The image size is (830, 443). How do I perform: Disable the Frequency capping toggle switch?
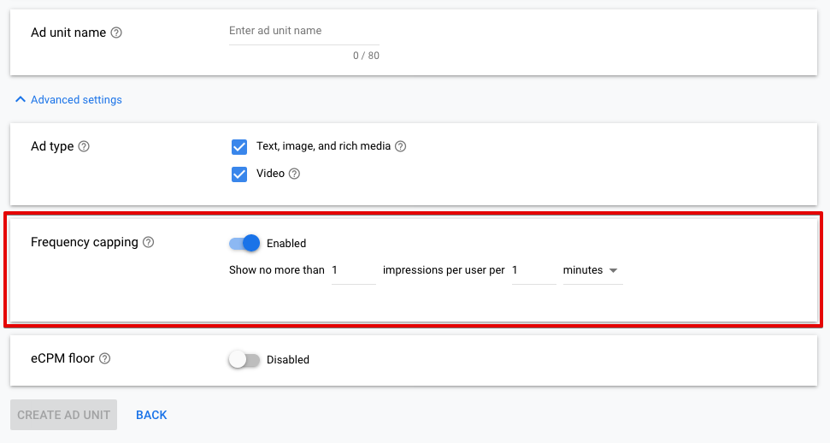[x=244, y=243]
